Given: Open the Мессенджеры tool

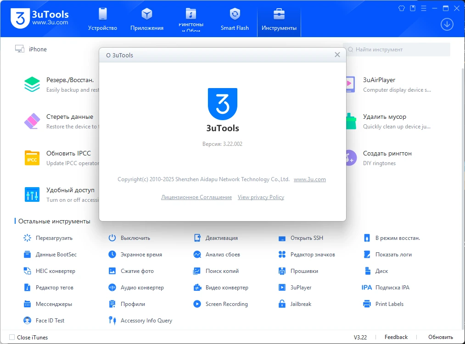Looking at the screenshot, I should (x=48, y=304).
